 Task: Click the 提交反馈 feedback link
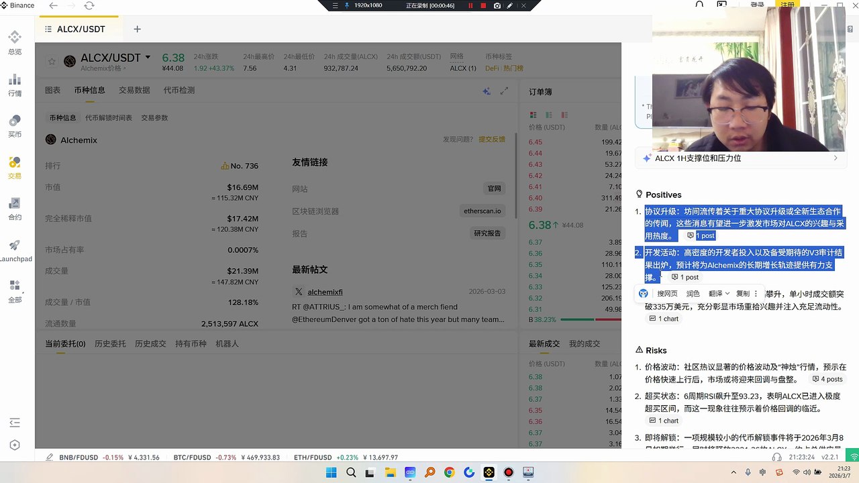pyautogui.click(x=492, y=139)
